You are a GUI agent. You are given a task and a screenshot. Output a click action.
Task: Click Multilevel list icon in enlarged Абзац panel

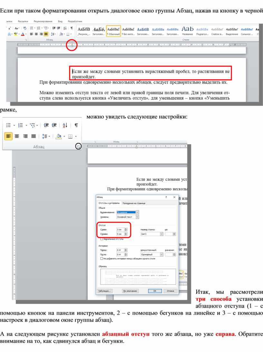click(33, 125)
